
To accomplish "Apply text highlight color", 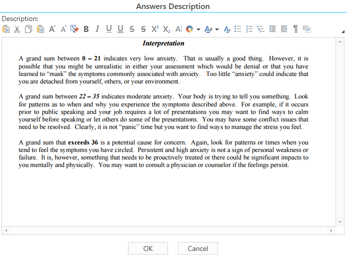I will click(x=208, y=29).
